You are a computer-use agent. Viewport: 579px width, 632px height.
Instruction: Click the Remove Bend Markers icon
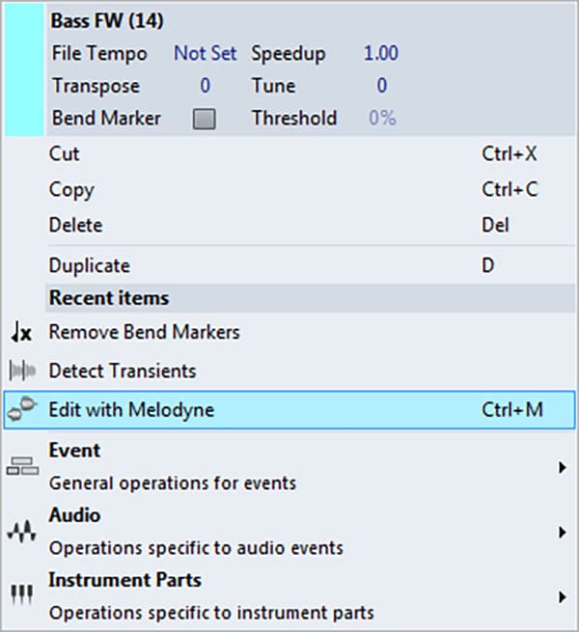click(21, 332)
